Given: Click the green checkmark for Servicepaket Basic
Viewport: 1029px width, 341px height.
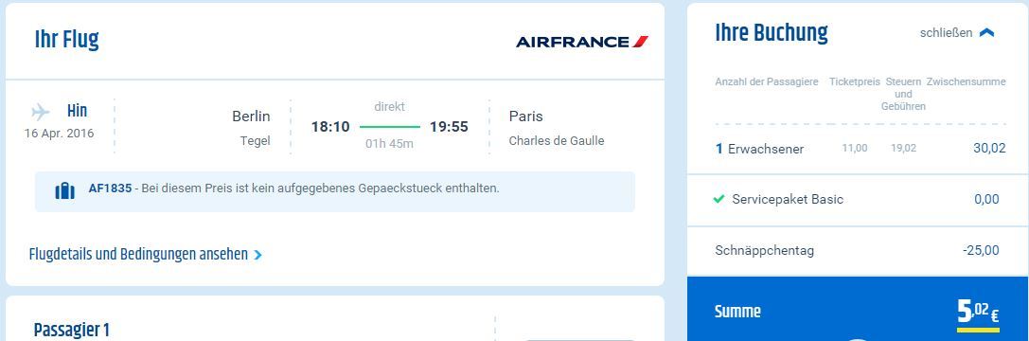Looking at the screenshot, I should point(719,199).
